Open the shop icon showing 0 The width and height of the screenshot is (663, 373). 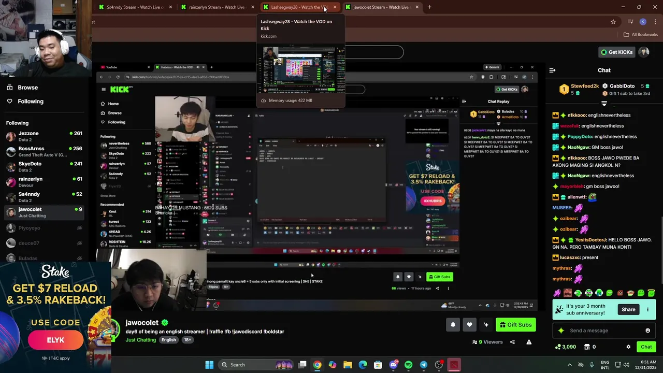pos(589,347)
